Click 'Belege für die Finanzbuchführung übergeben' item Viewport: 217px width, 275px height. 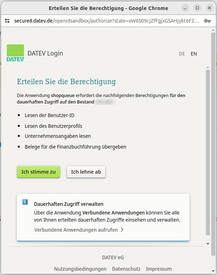pos(76,147)
